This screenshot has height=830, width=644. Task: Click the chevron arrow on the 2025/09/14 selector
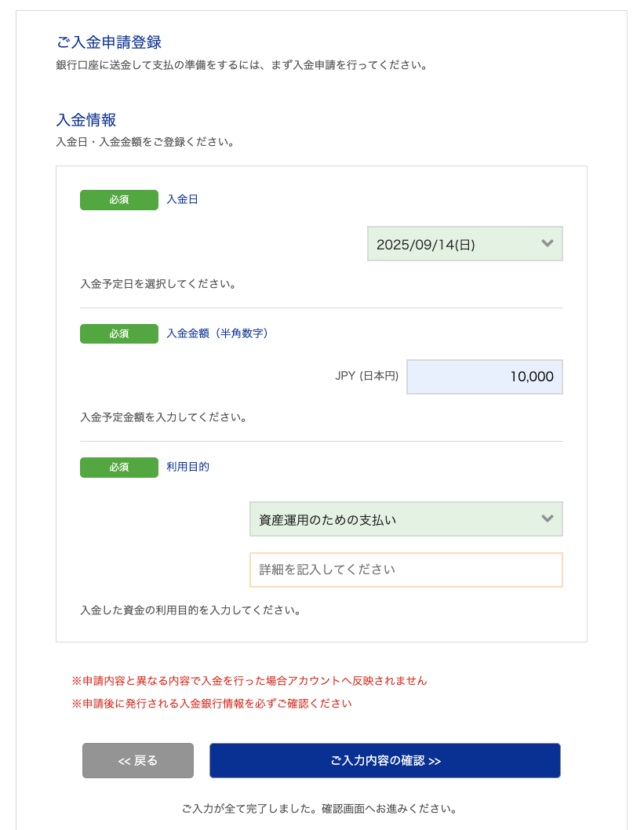pyautogui.click(x=548, y=244)
